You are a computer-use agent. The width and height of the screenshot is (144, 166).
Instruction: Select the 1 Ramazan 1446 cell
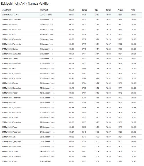pos(47,20)
